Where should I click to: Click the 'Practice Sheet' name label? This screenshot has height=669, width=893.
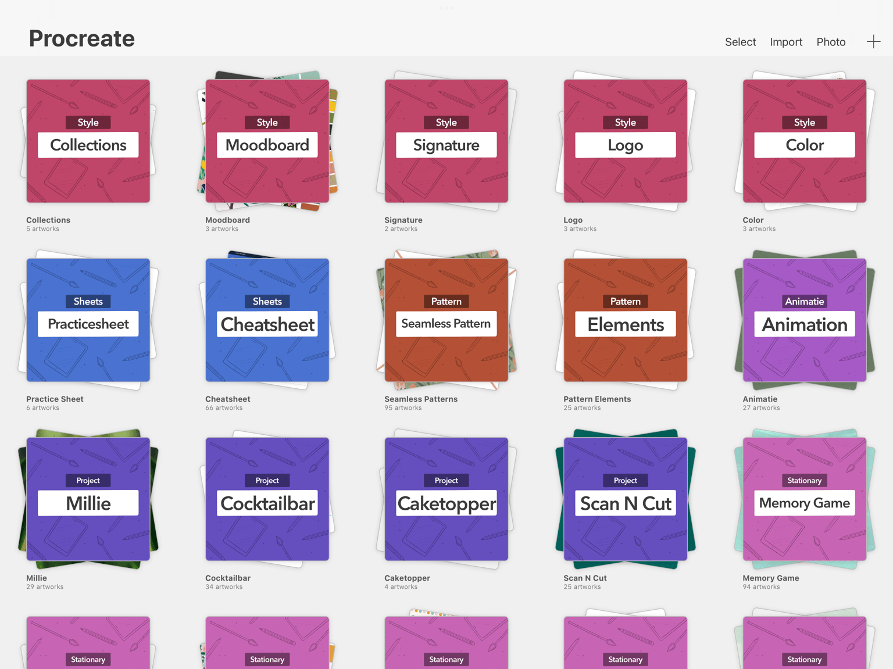[55, 399]
